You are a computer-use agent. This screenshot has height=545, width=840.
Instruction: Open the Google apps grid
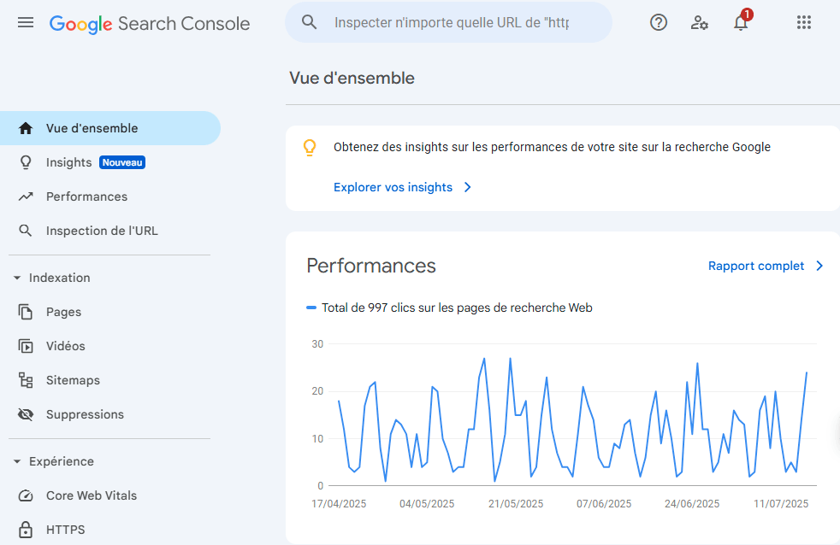pos(804,23)
